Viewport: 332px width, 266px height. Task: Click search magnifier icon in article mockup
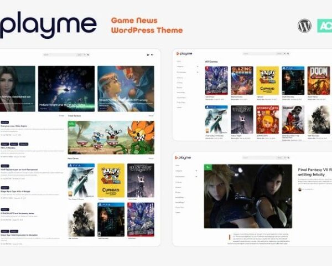point(288,157)
